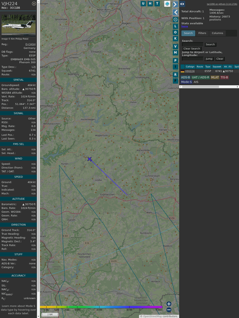Collapse sidebar with left chevron arrow
The height and width of the screenshot is (318, 239).
tap(175, 12)
